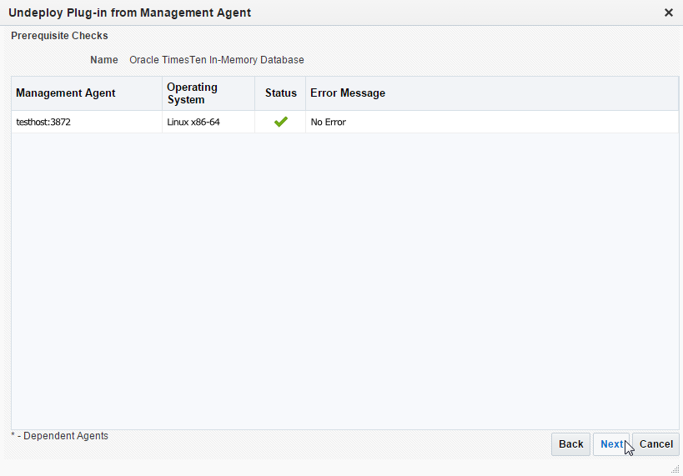Click the Status column header
Image resolution: width=683 pixels, height=476 pixels.
(x=281, y=93)
